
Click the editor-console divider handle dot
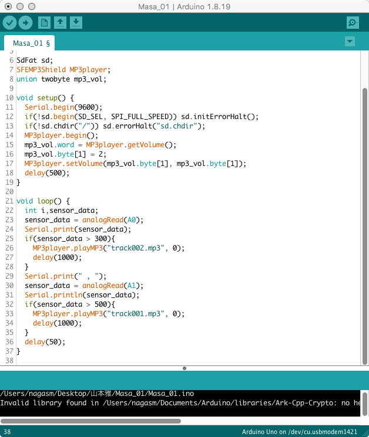pyautogui.click(x=184, y=368)
